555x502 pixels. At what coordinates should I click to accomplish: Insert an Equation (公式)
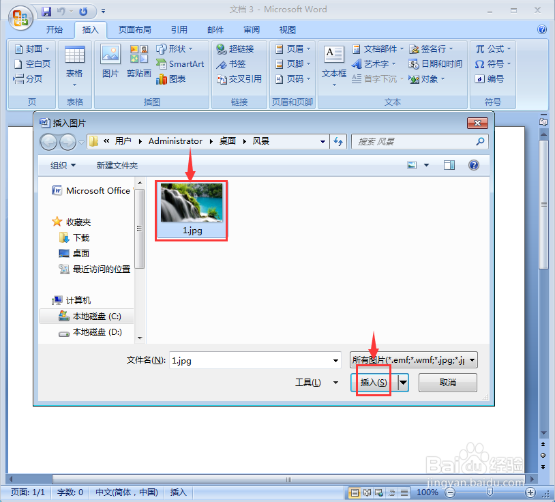[493, 48]
